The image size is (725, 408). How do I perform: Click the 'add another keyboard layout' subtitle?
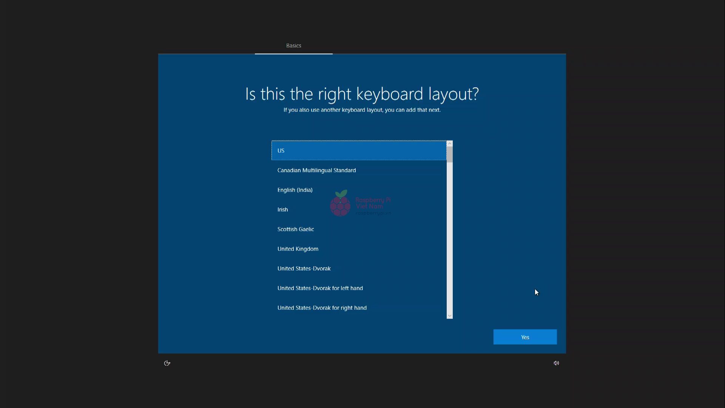pos(362,110)
